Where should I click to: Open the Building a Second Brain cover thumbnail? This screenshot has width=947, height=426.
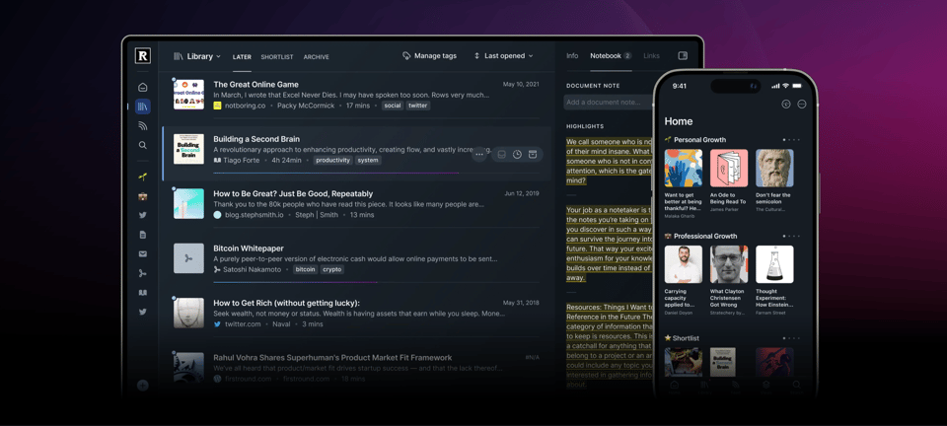(x=188, y=149)
